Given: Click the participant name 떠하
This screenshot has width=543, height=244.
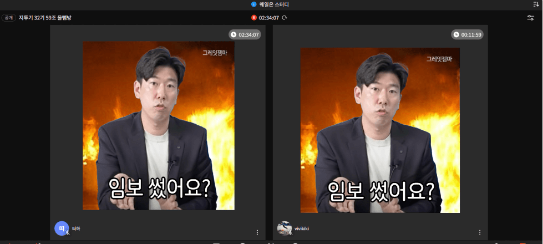Looking at the screenshot, I should [x=76, y=229].
